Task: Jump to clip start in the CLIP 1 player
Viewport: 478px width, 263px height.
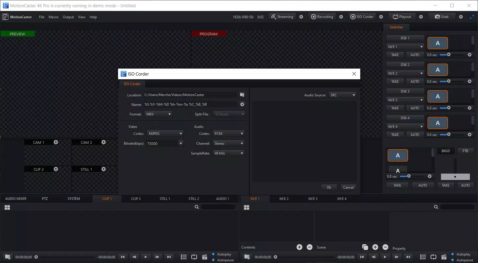Action: pyautogui.click(x=123, y=257)
